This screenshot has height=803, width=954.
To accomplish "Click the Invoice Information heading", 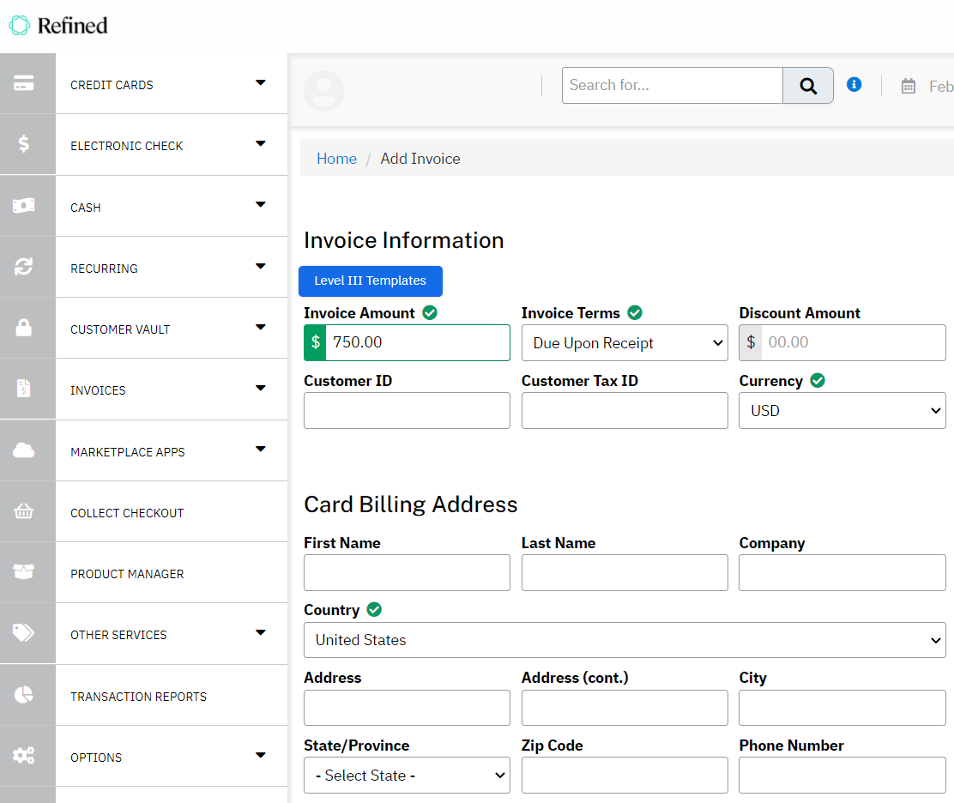I will pyautogui.click(x=404, y=240).
